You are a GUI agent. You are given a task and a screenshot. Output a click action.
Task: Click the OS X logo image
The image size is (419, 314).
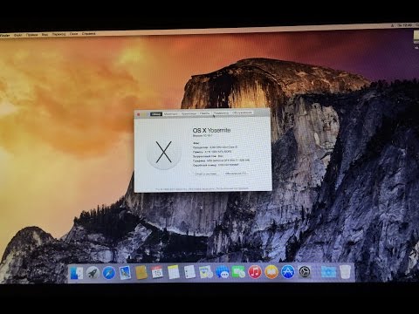(164, 153)
